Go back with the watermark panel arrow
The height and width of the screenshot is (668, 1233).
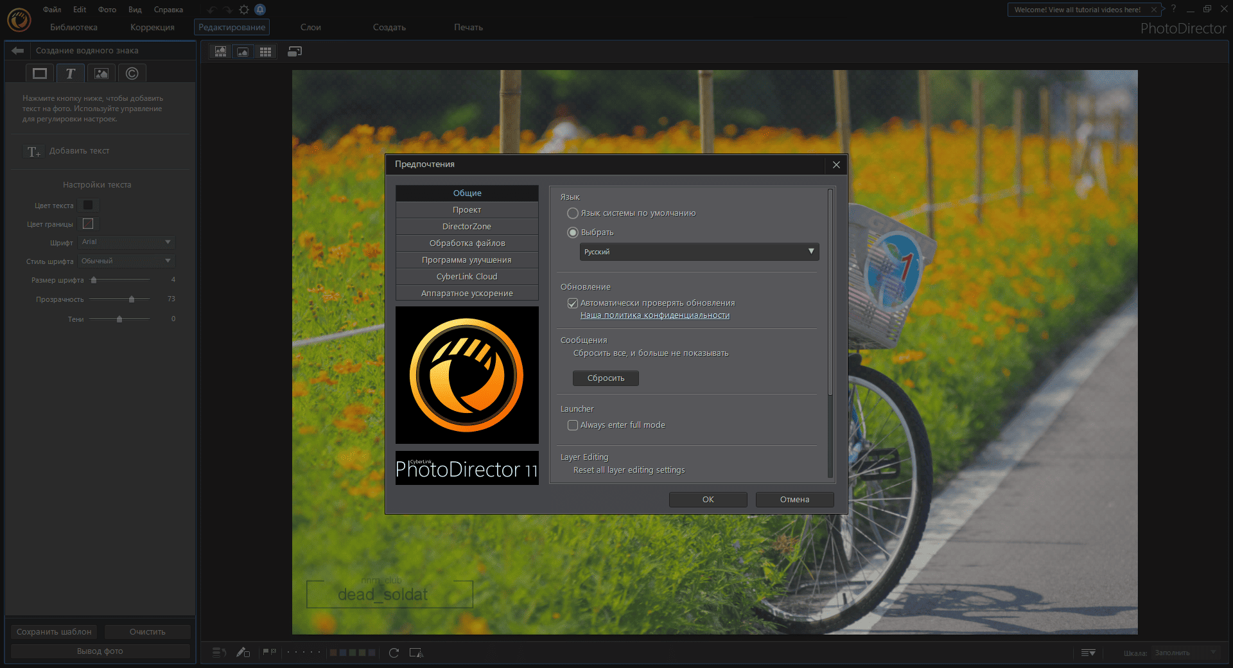[x=17, y=50]
